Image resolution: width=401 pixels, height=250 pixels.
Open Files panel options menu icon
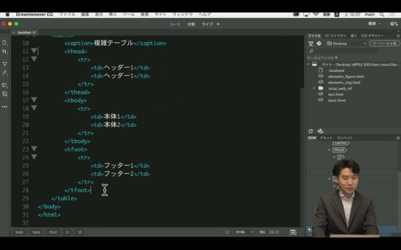pos(398,36)
